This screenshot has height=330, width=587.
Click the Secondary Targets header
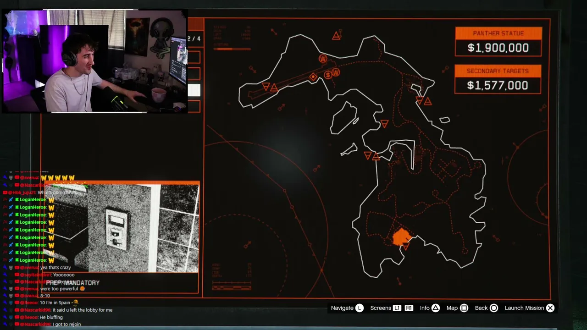coord(498,71)
